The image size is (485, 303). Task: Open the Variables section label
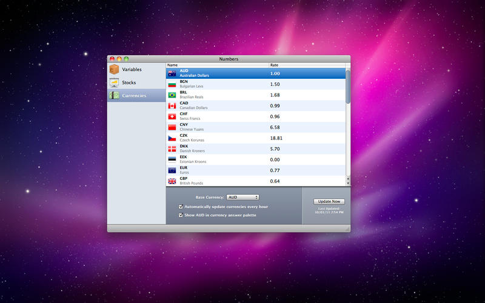[132, 70]
